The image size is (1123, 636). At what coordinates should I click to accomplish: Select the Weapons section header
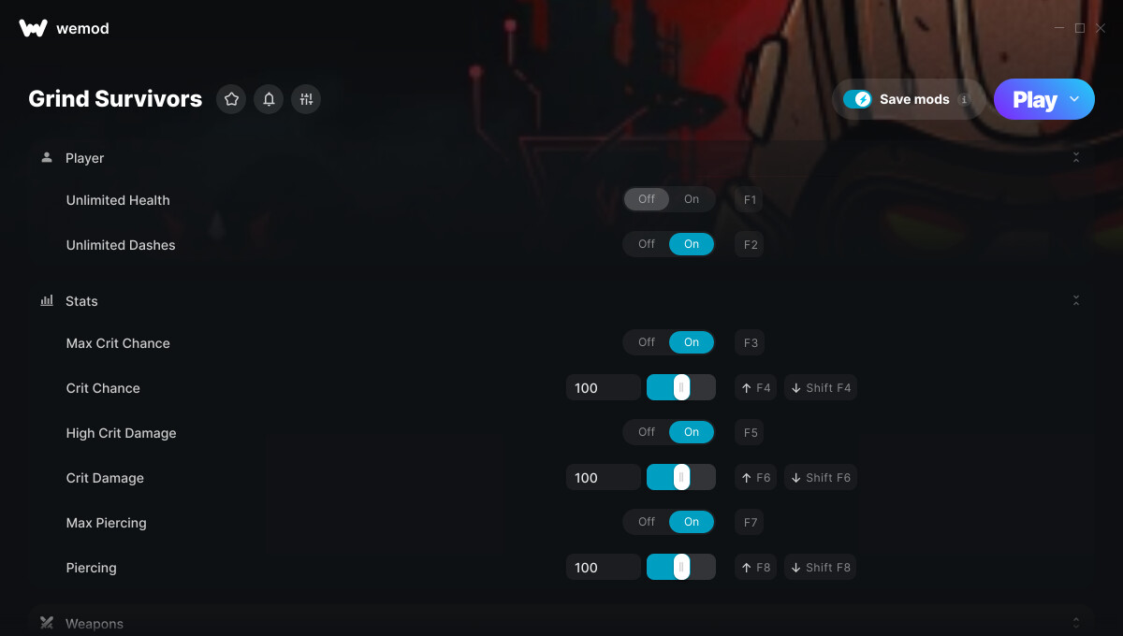click(561, 623)
